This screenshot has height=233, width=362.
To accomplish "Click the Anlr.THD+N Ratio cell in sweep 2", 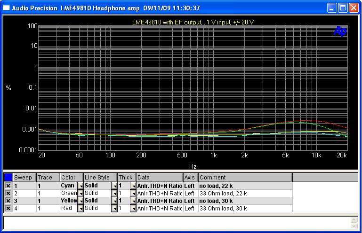I will 160,193.
